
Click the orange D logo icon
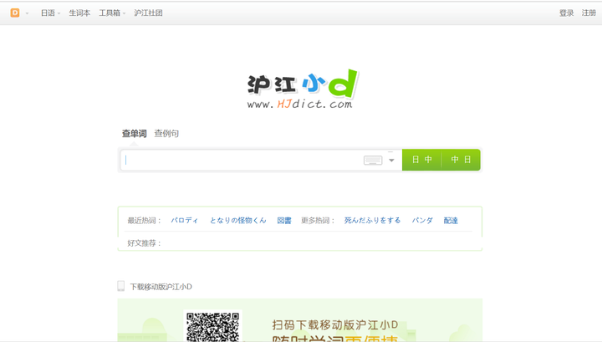click(x=14, y=13)
